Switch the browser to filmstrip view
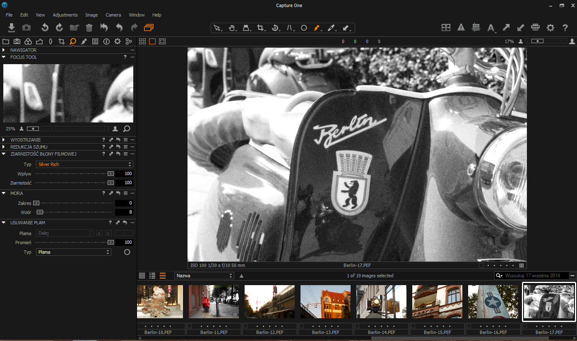Viewport: 577px width, 341px height. pos(163,276)
